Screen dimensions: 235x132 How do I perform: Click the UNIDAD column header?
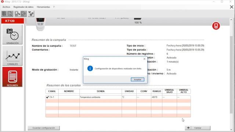[129, 91]
